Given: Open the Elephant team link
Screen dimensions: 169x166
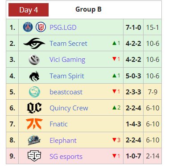Looking at the screenshot, I should coord(63,140).
